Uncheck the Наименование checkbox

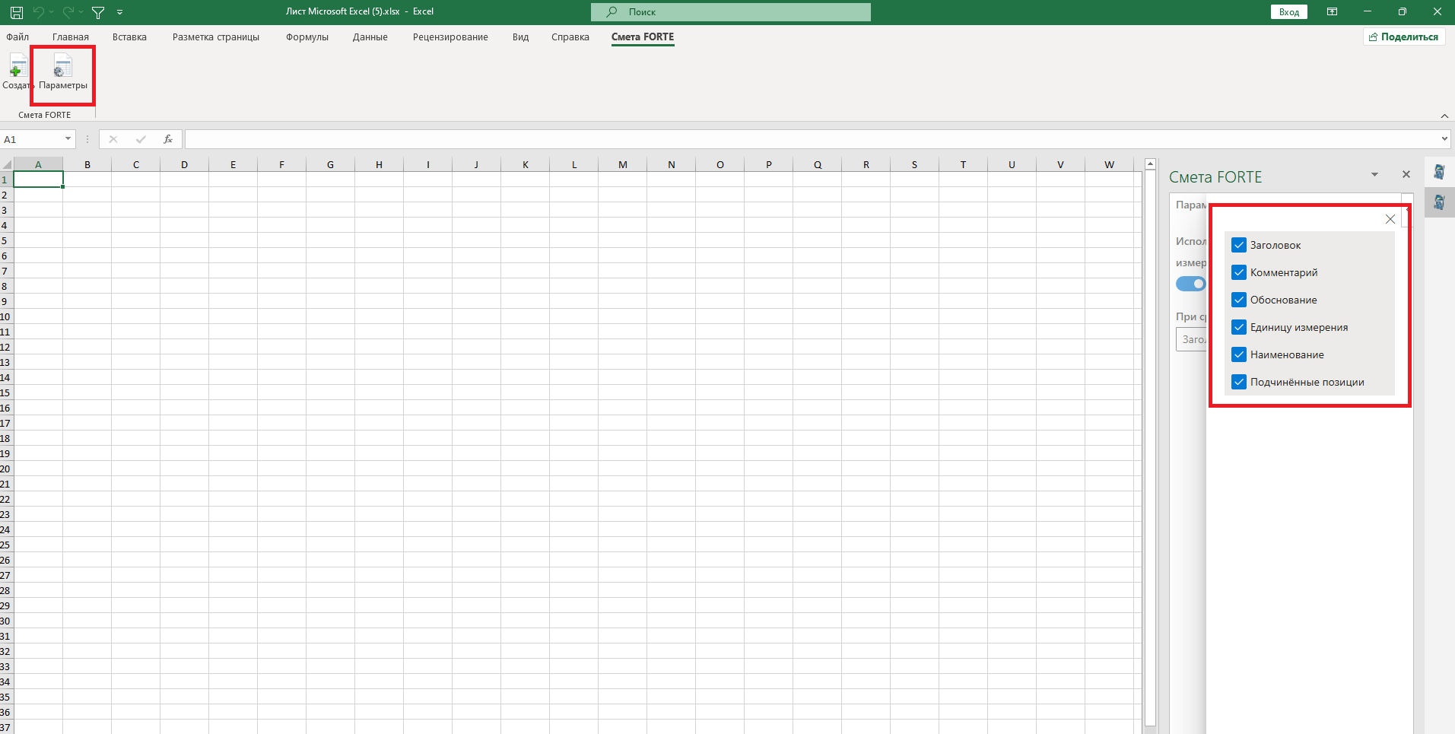[x=1239, y=354]
